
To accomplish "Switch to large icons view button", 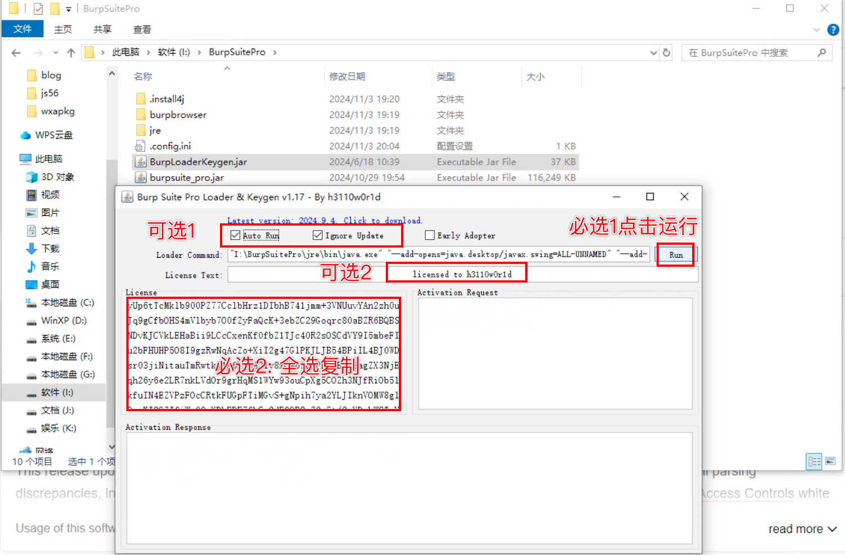I will tap(830, 461).
